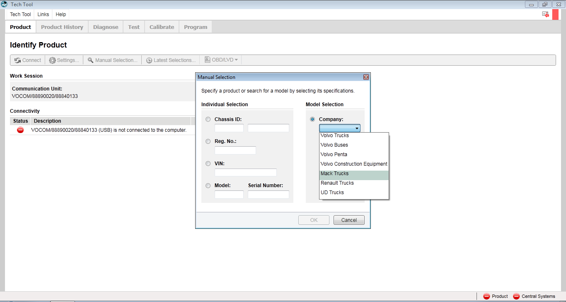The width and height of the screenshot is (566, 302).
Task: Click the Manual Selection magnifier icon
Action: pyautogui.click(x=90, y=60)
